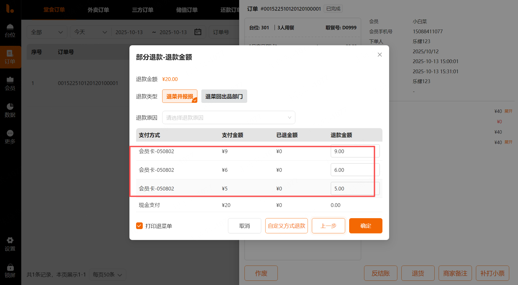
Task: Edit refund amount field showing 6.00
Action: click(355, 170)
